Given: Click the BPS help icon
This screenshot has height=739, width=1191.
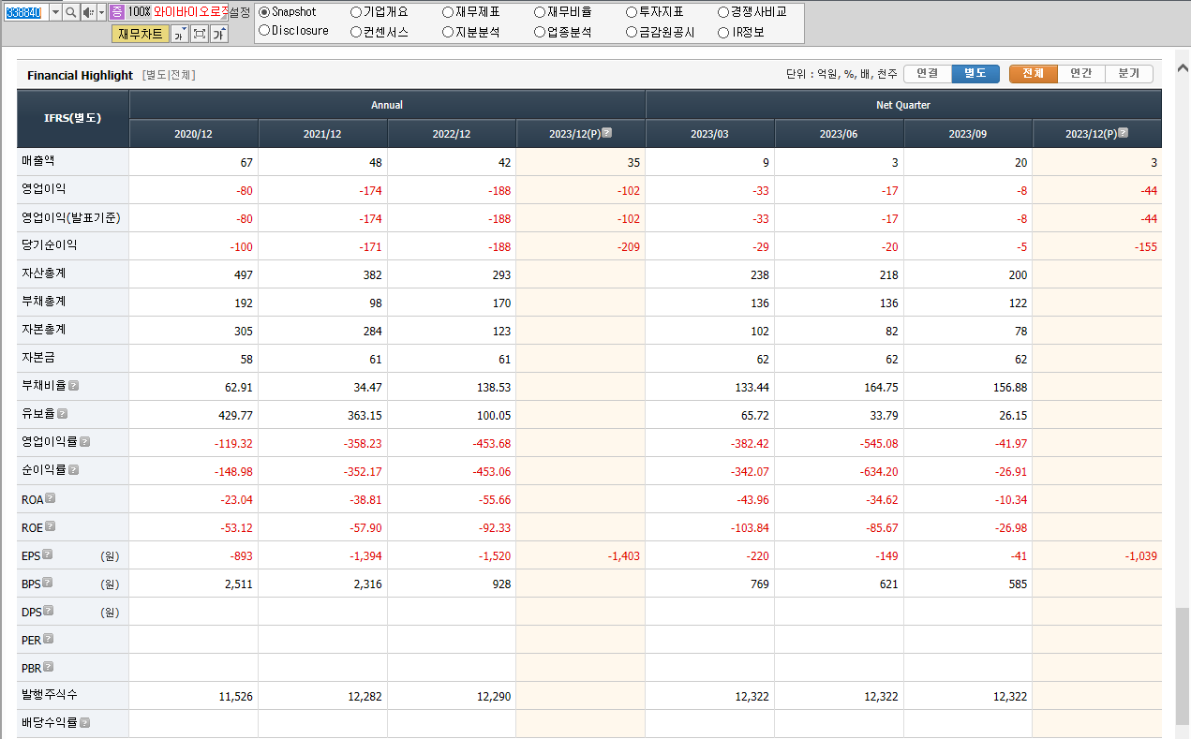Looking at the screenshot, I should (x=48, y=583).
